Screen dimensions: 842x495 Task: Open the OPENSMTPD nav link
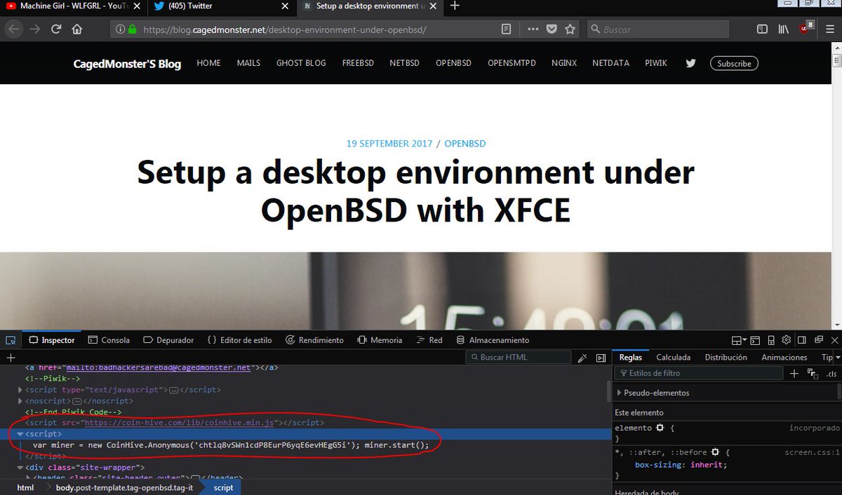click(x=512, y=63)
